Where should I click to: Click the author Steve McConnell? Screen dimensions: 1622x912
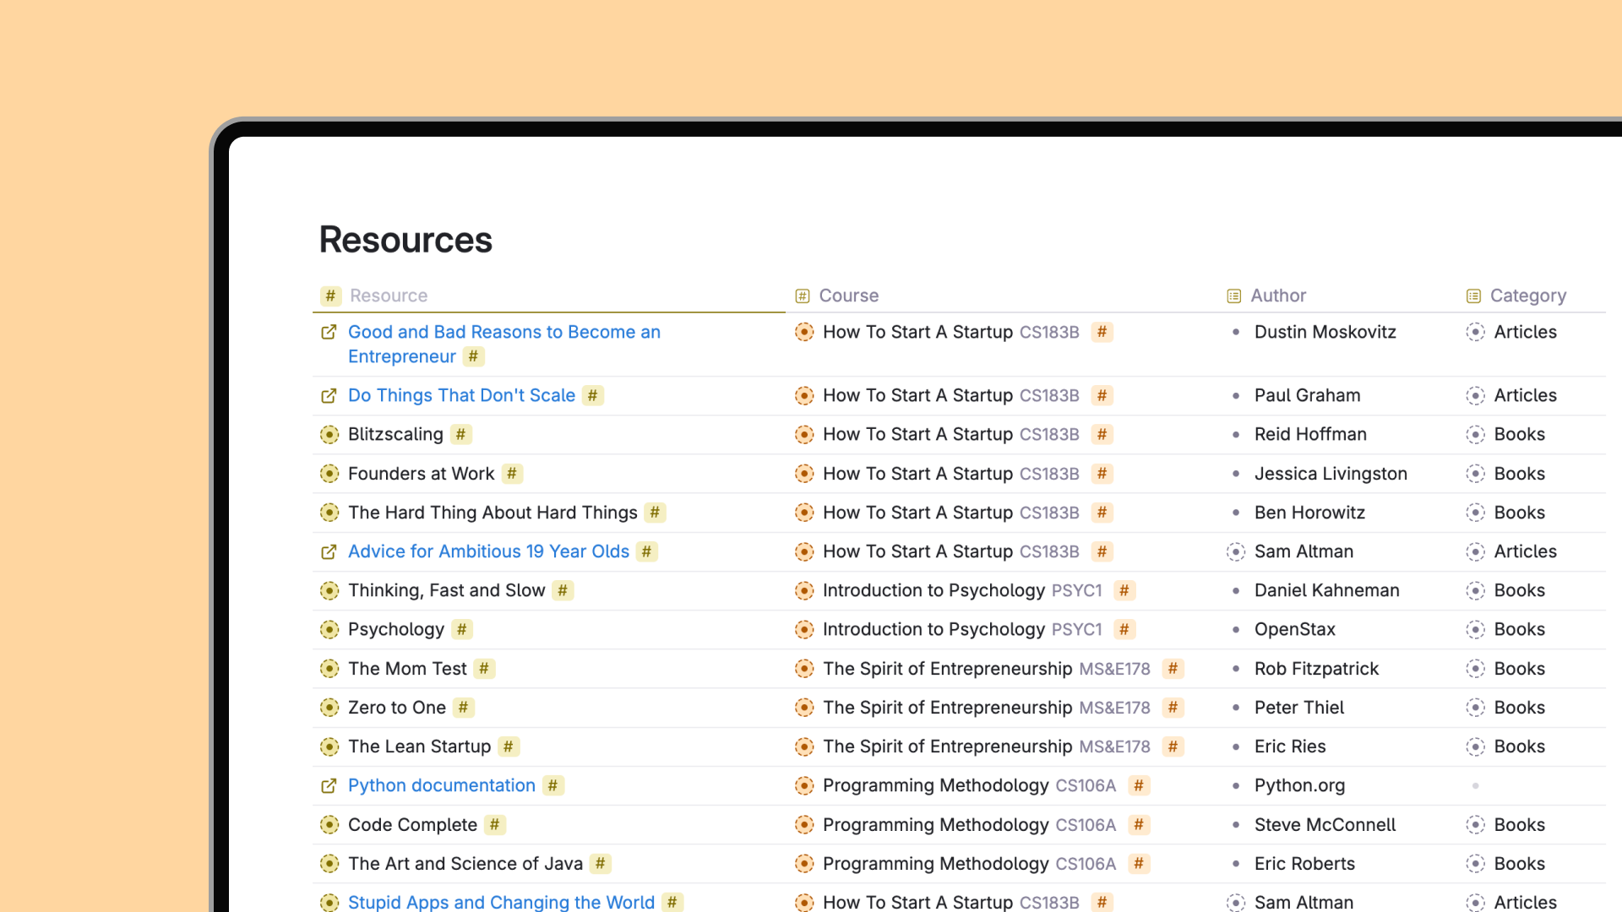point(1325,825)
